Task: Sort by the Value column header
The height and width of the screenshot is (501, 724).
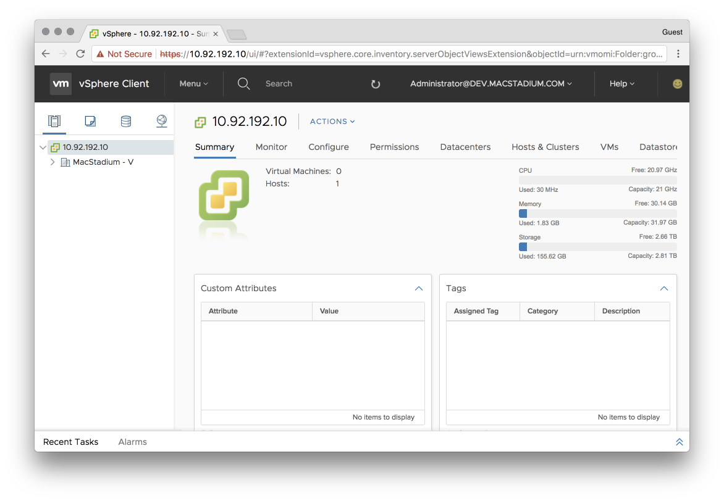Action: click(368, 312)
